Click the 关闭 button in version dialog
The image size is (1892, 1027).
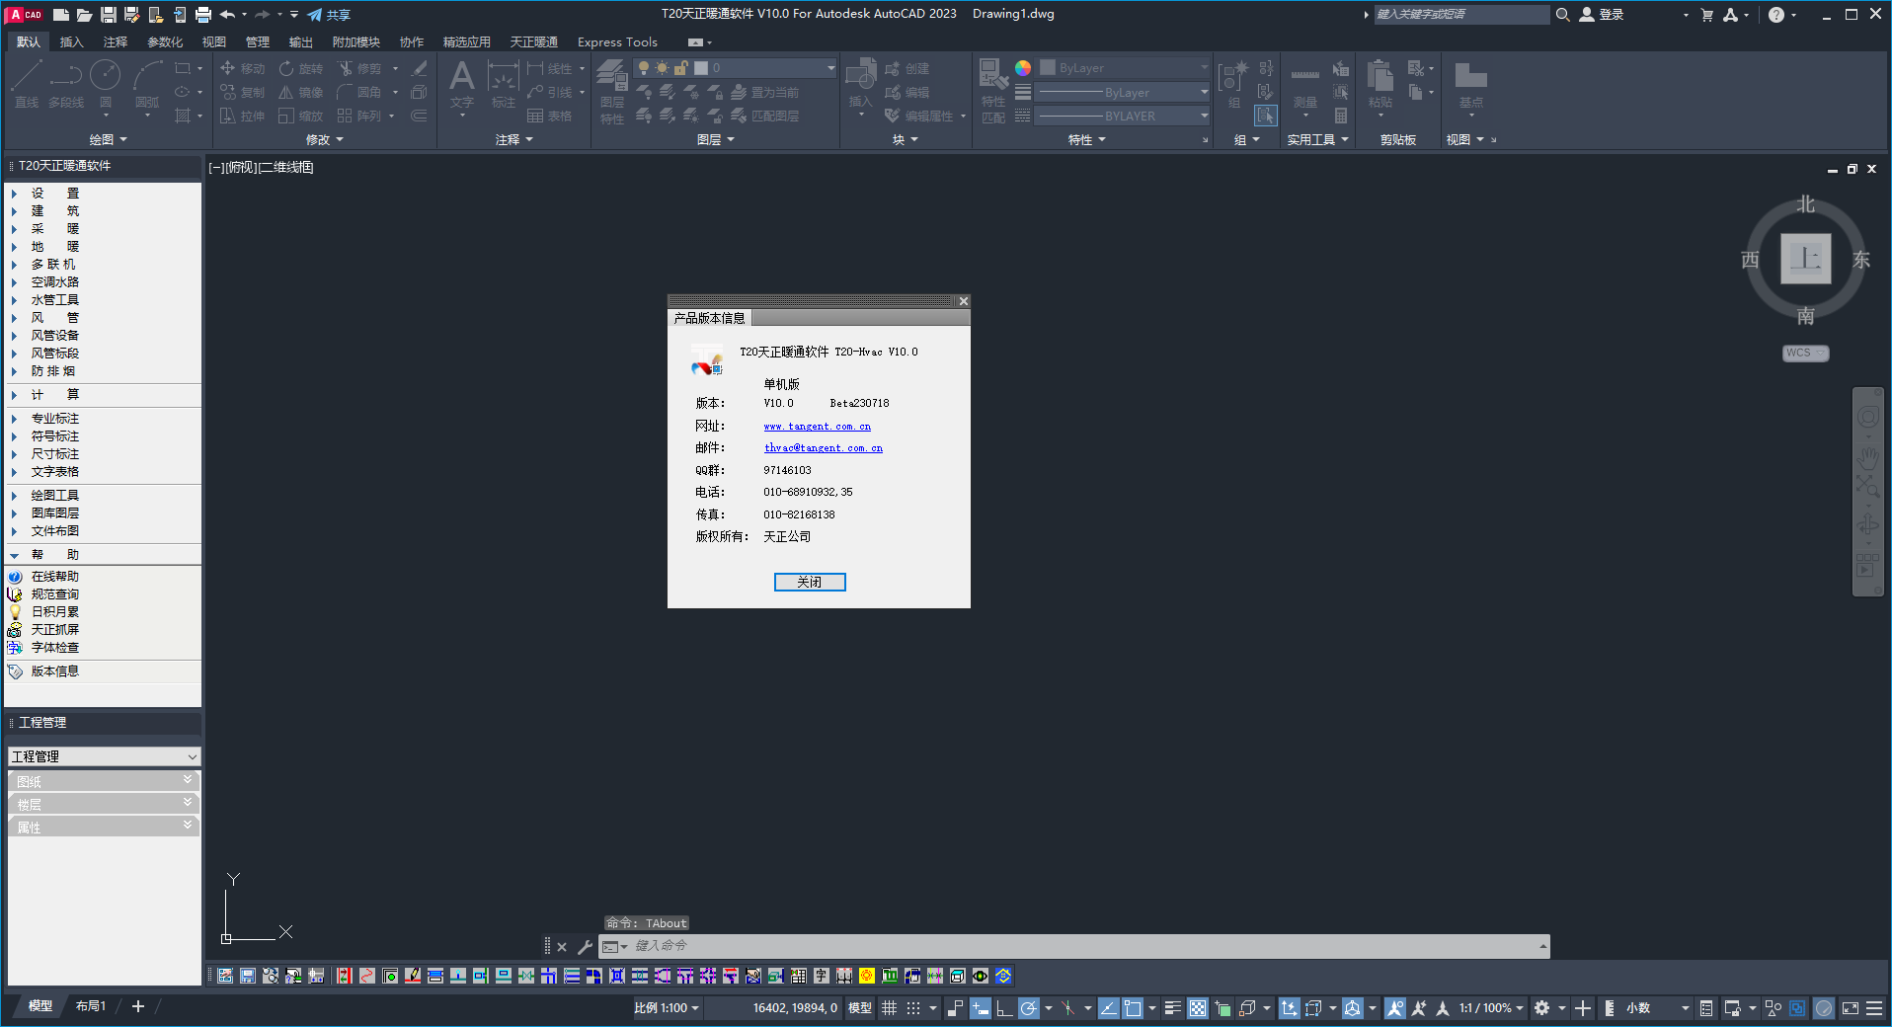pyautogui.click(x=810, y=582)
